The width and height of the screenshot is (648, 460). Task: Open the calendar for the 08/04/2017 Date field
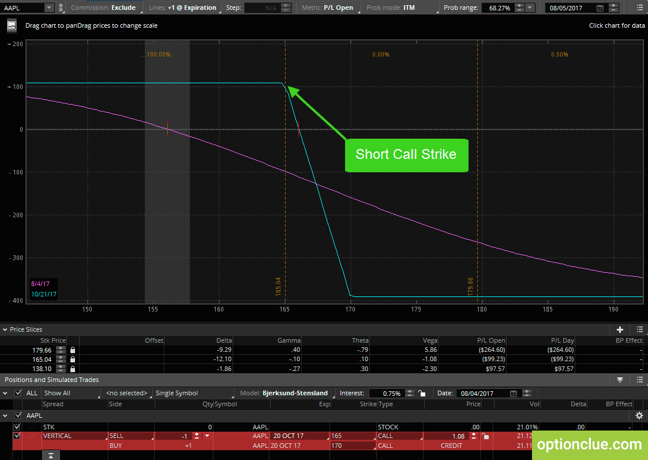coord(513,393)
